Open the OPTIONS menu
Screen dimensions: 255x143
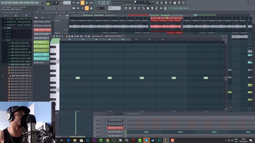27,3
